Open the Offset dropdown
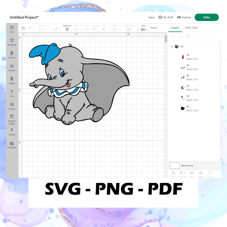The image size is (227, 227). point(115,28)
